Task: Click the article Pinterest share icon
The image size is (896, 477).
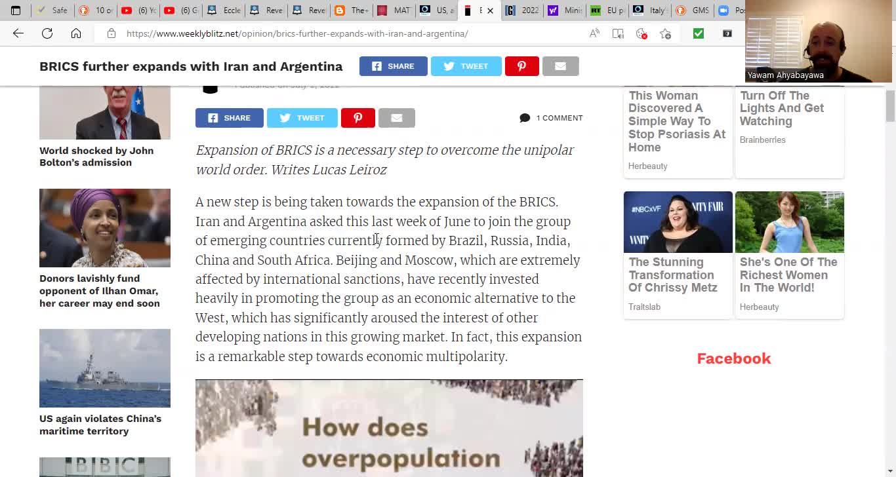Action: [x=358, y=118]
